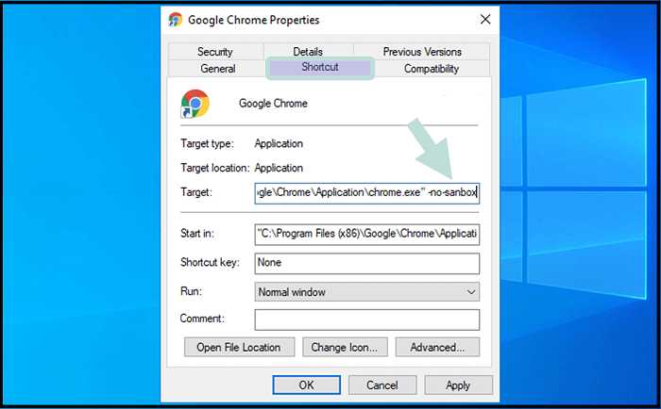This screenshot has width=661, height=409.
Task: Open the Previous Versions tab
Action: point(422,52)
